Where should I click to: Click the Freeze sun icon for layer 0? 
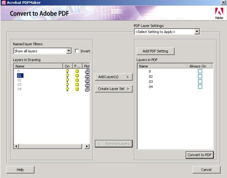tap(77, 71)
